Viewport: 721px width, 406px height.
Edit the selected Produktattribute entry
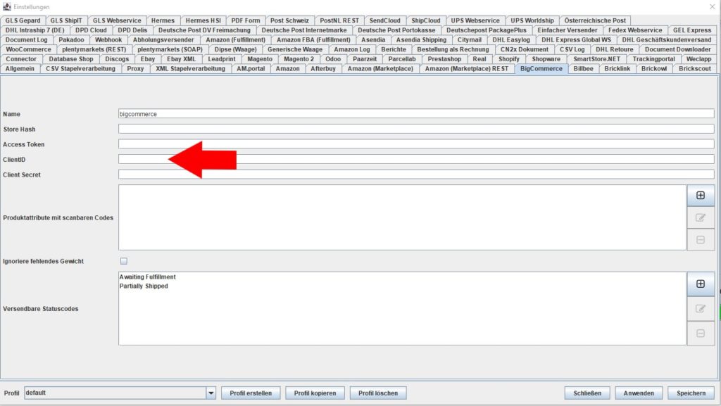[x=701, y=217]
